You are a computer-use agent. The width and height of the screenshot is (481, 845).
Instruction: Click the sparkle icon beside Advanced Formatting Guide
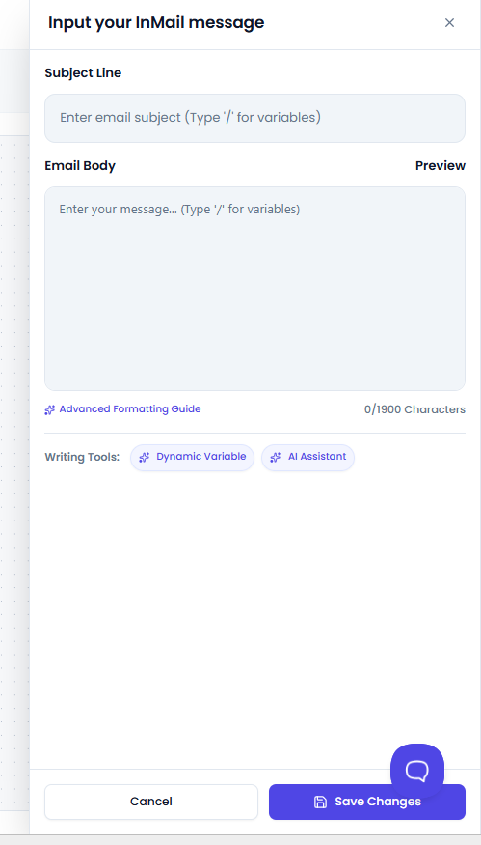(x=49, y=410)
